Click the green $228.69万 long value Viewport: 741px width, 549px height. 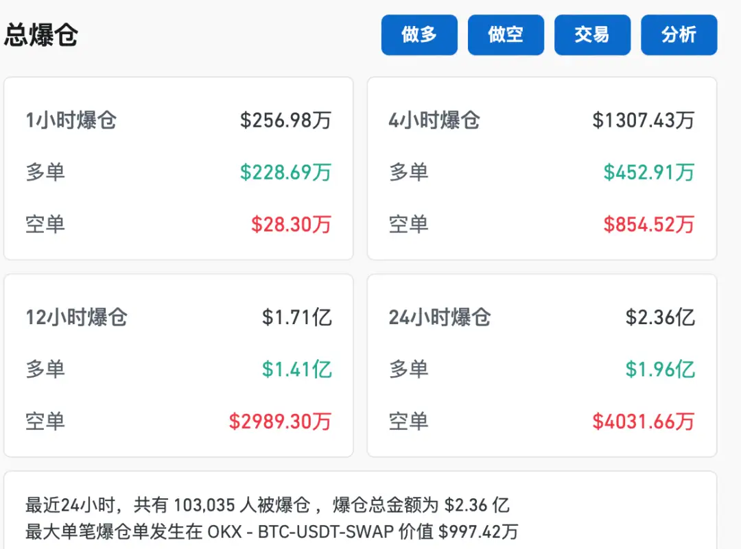pyautogui.click(x=285, y=173)
